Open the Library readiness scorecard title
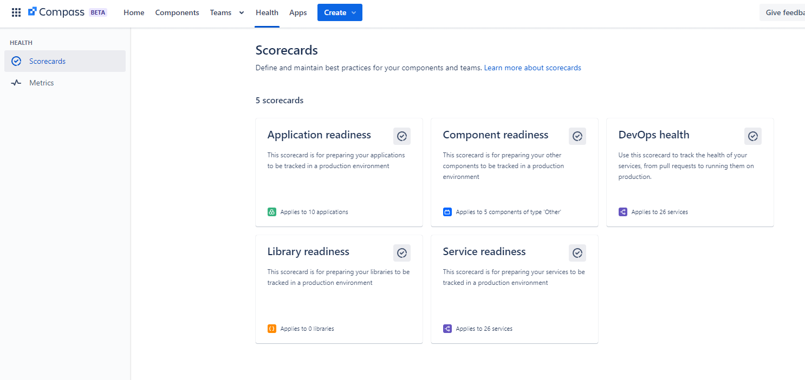Screen dimensions: 805x380 (x=308, y=252)
